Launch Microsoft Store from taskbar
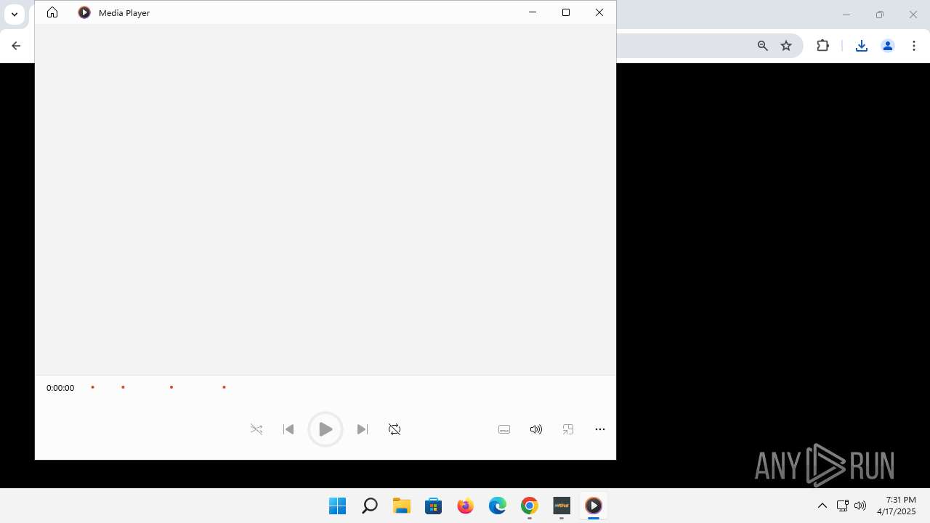Screen dimensions: 930x523 (434, 506)
